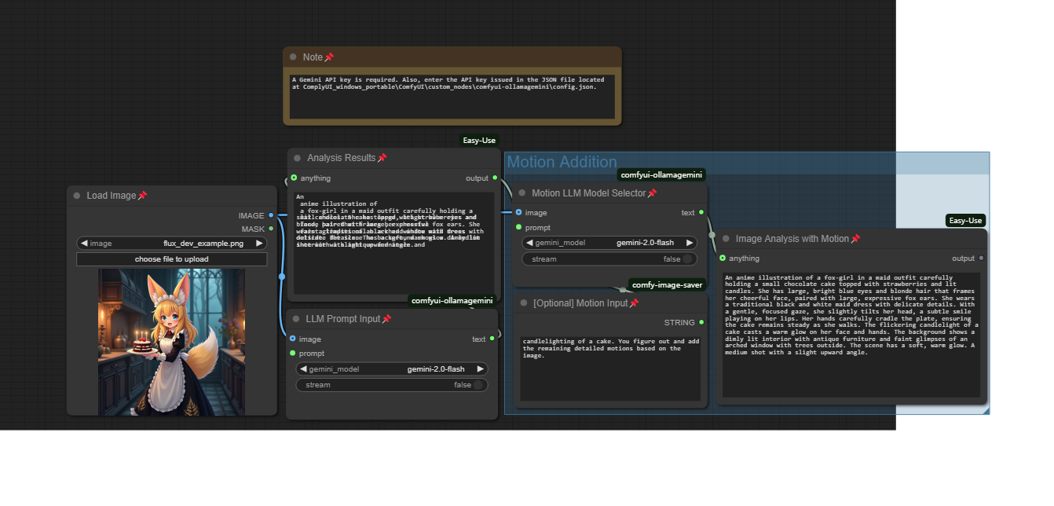This screenshot has width=1054, height=506.
Task: Click the pin icon on the Note node
Action: point(329,57)
